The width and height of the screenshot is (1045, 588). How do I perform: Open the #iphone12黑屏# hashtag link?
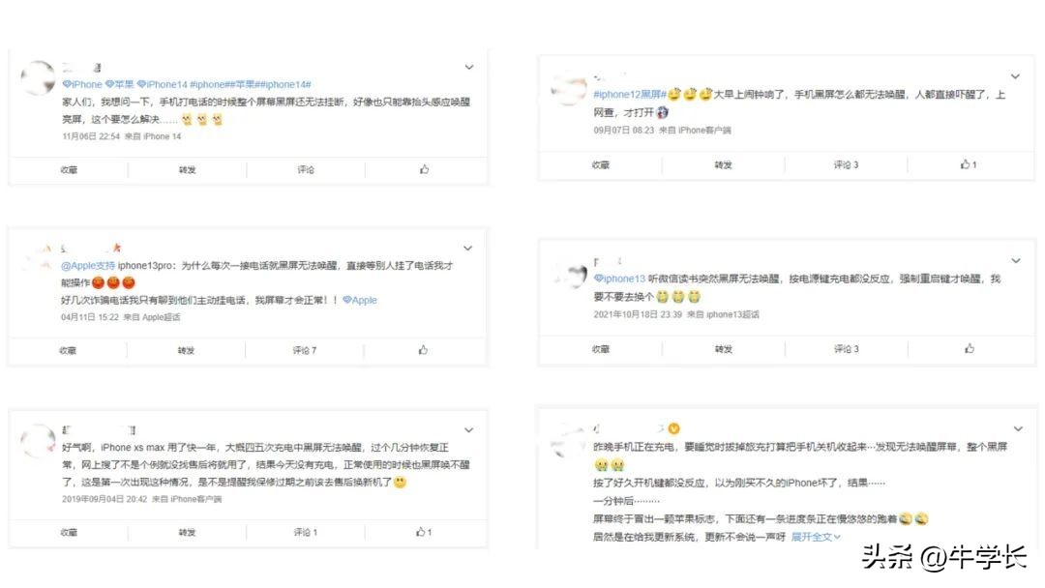pyautogui.click(x=630, y=95)
